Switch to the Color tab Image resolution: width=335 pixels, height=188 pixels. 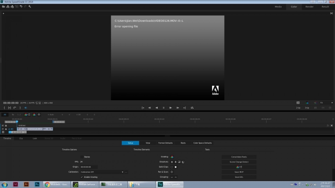pos(294,6)
